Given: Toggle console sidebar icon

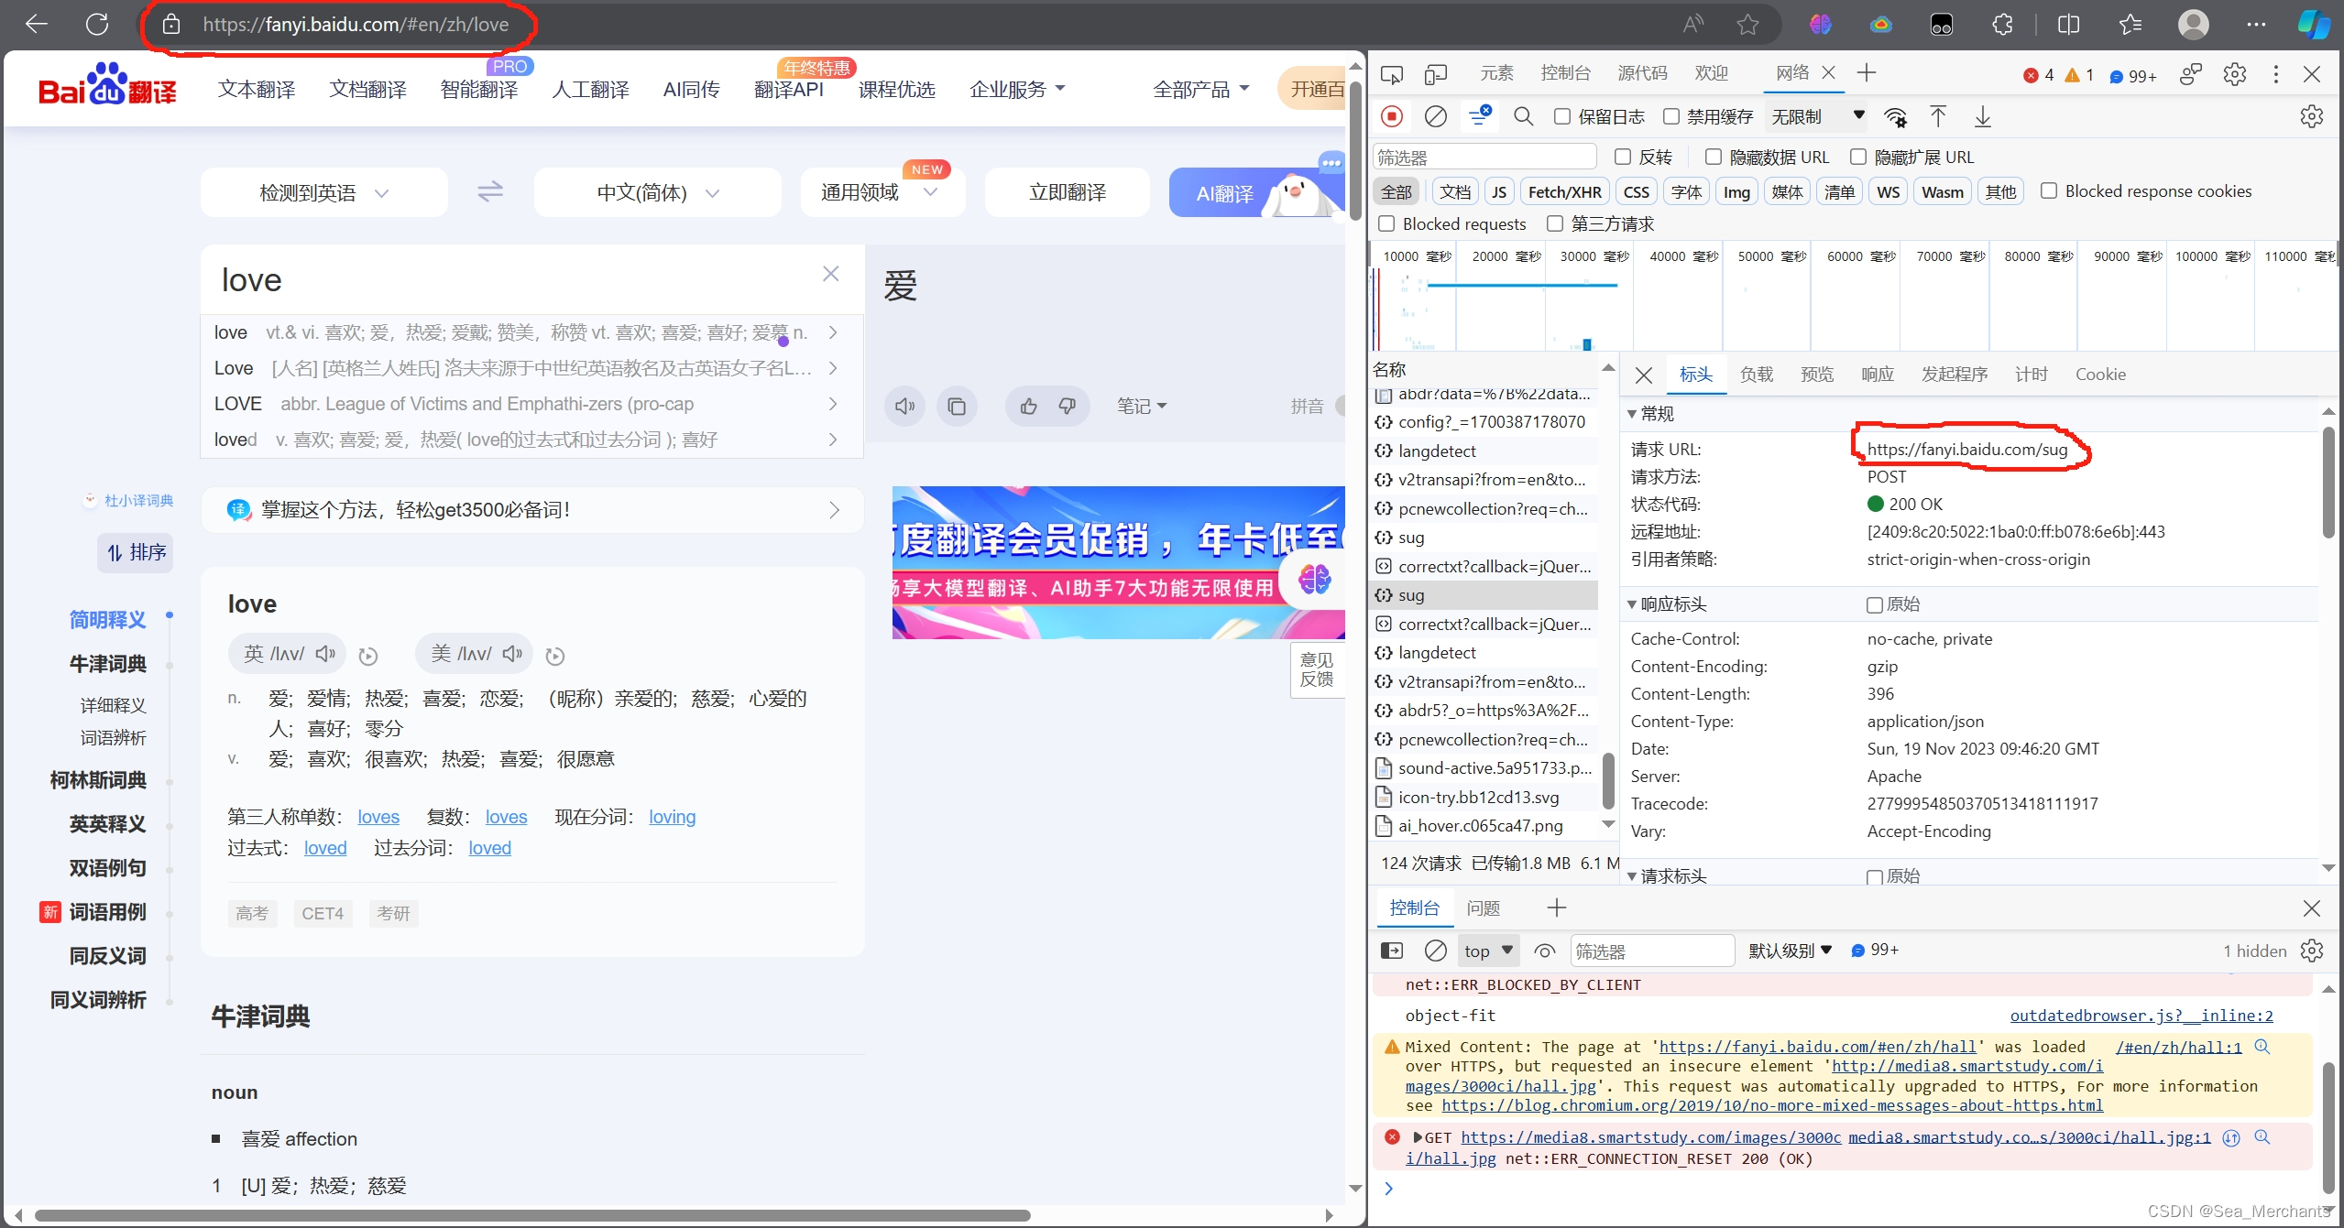Looking at the screenshot, I should (x=1391, y=951).
